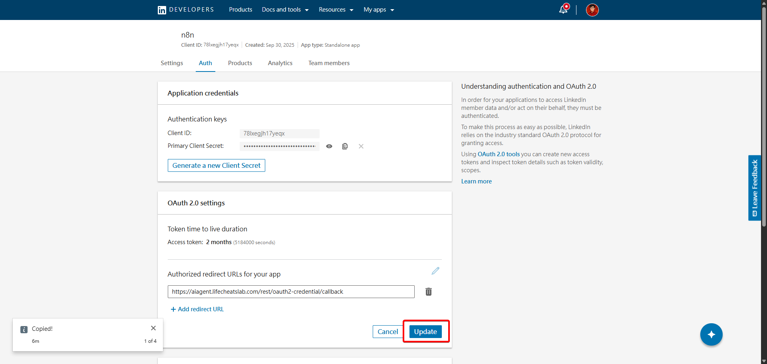Screen dimensions: 767x364
Task: Switch to the Analytics tab
Action: point(280,63)
